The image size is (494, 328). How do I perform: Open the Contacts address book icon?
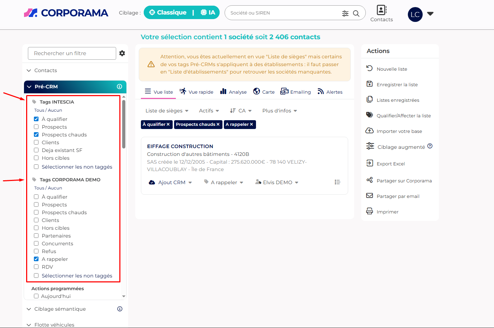click(381, 10)
